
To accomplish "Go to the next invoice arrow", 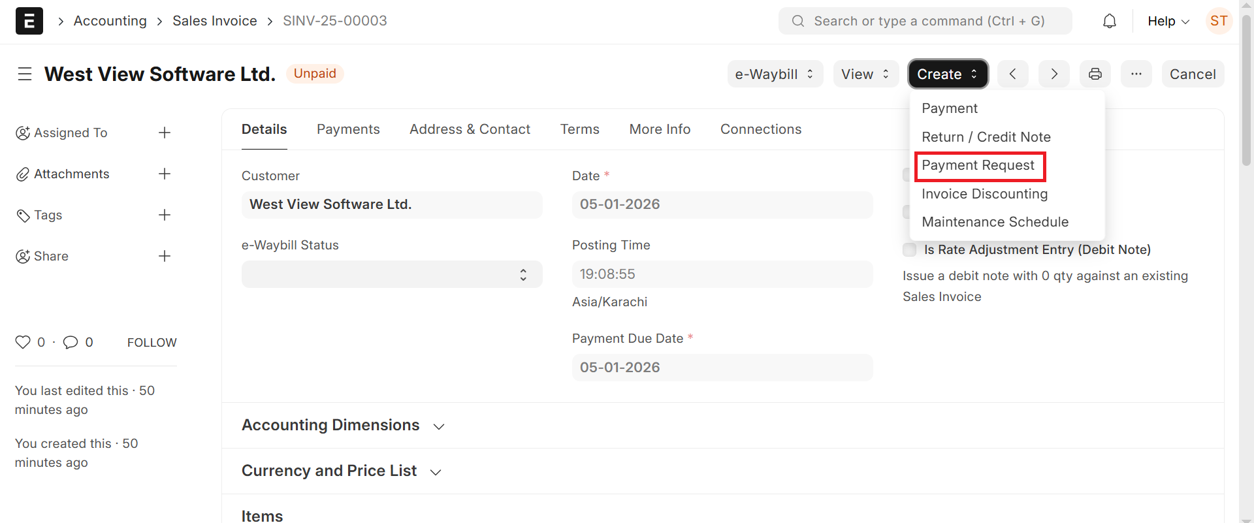I will (1054, 74).
